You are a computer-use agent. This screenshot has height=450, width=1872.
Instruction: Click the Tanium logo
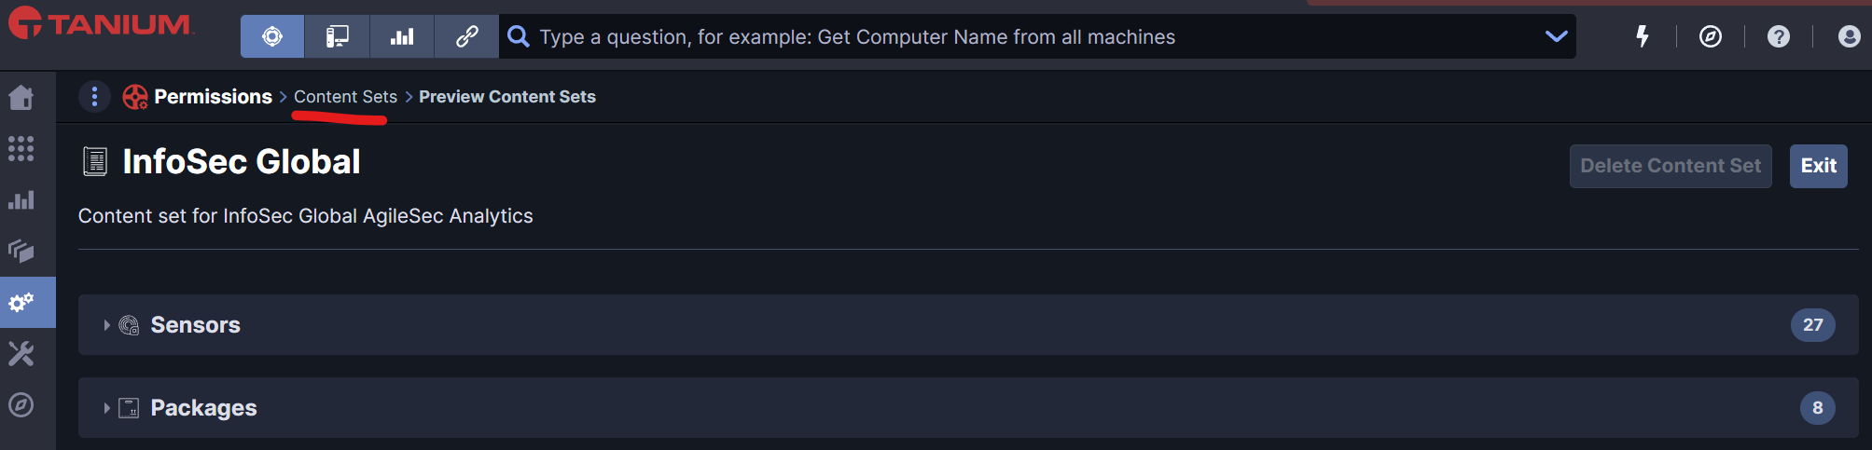click(x=101, y=24)
